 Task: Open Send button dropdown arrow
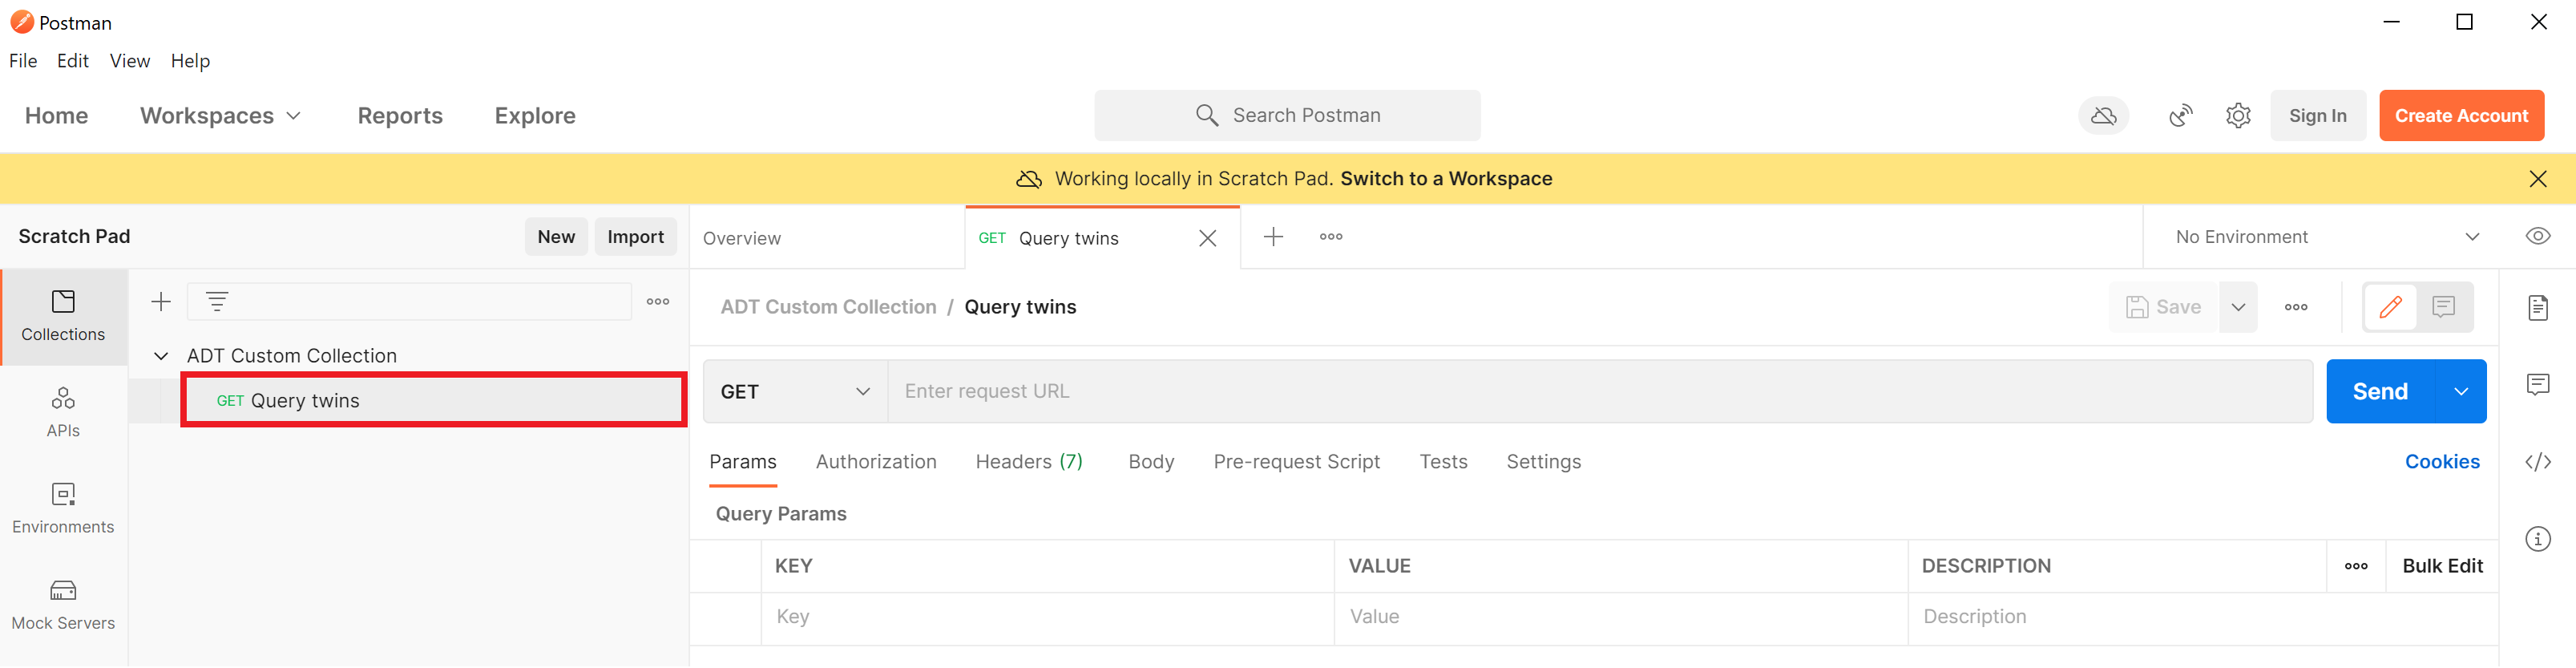coord(2461,392)
